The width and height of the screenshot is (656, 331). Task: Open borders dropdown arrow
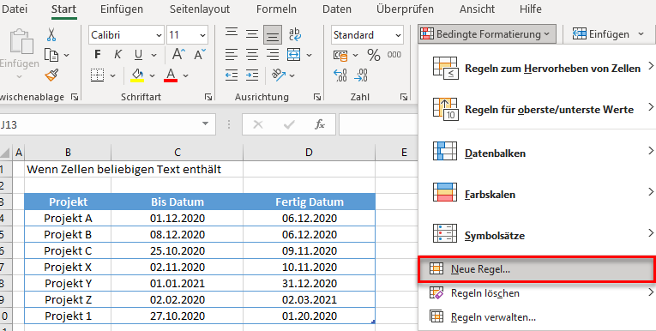[x=112, y=75]
